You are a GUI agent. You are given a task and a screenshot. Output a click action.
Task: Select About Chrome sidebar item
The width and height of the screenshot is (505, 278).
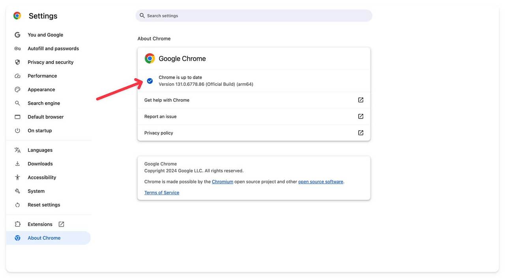pyautogui.click(x=48, y=238)
